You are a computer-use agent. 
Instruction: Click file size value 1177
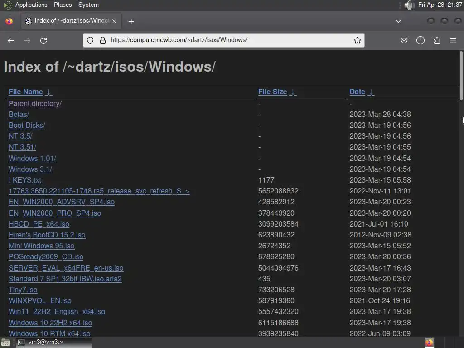[266, 180]
